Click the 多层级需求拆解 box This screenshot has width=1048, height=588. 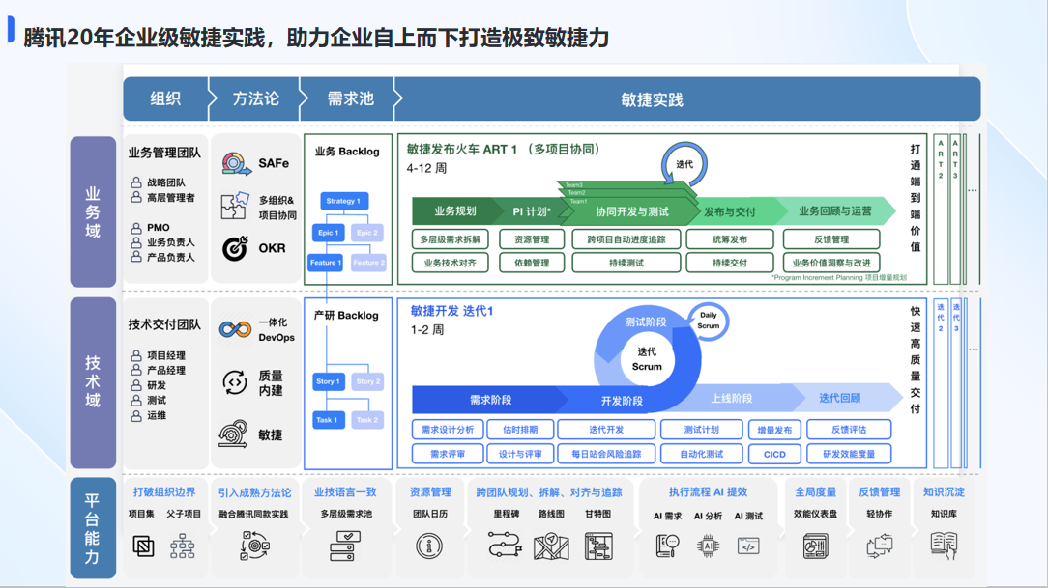tap(451, 238)
